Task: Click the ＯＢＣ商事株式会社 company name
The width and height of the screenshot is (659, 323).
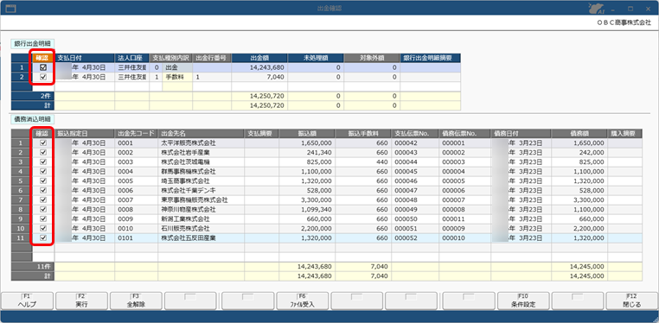Action: click(624, 23)
